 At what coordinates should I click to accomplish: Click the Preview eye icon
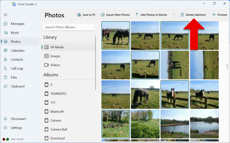coord(214,15)
